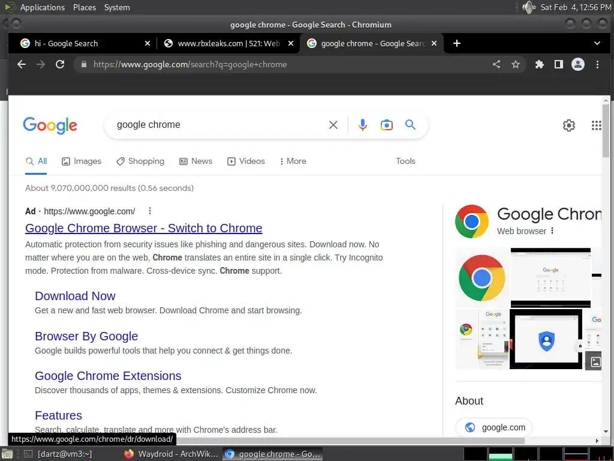Image resolution: width=614 pixels, height=461 pixels.
Task: Open the Extensions puzzle icon
Action: click(540, 64)
